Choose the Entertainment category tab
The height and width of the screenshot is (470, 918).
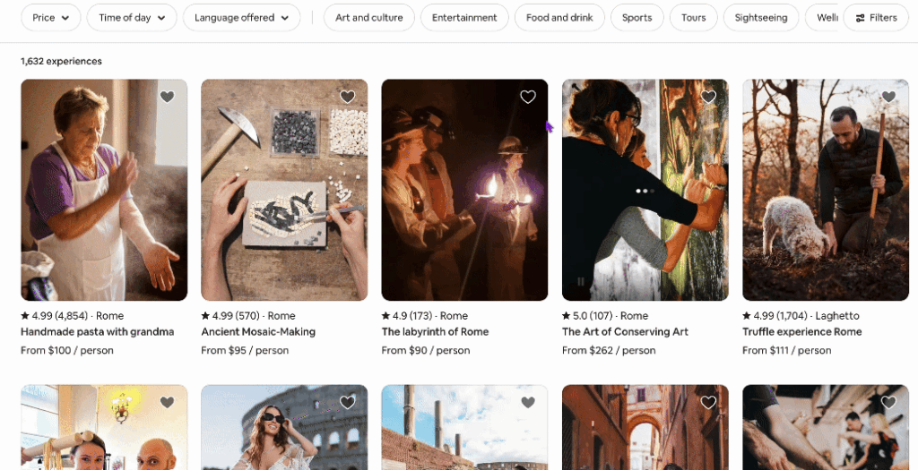[464, 18]
